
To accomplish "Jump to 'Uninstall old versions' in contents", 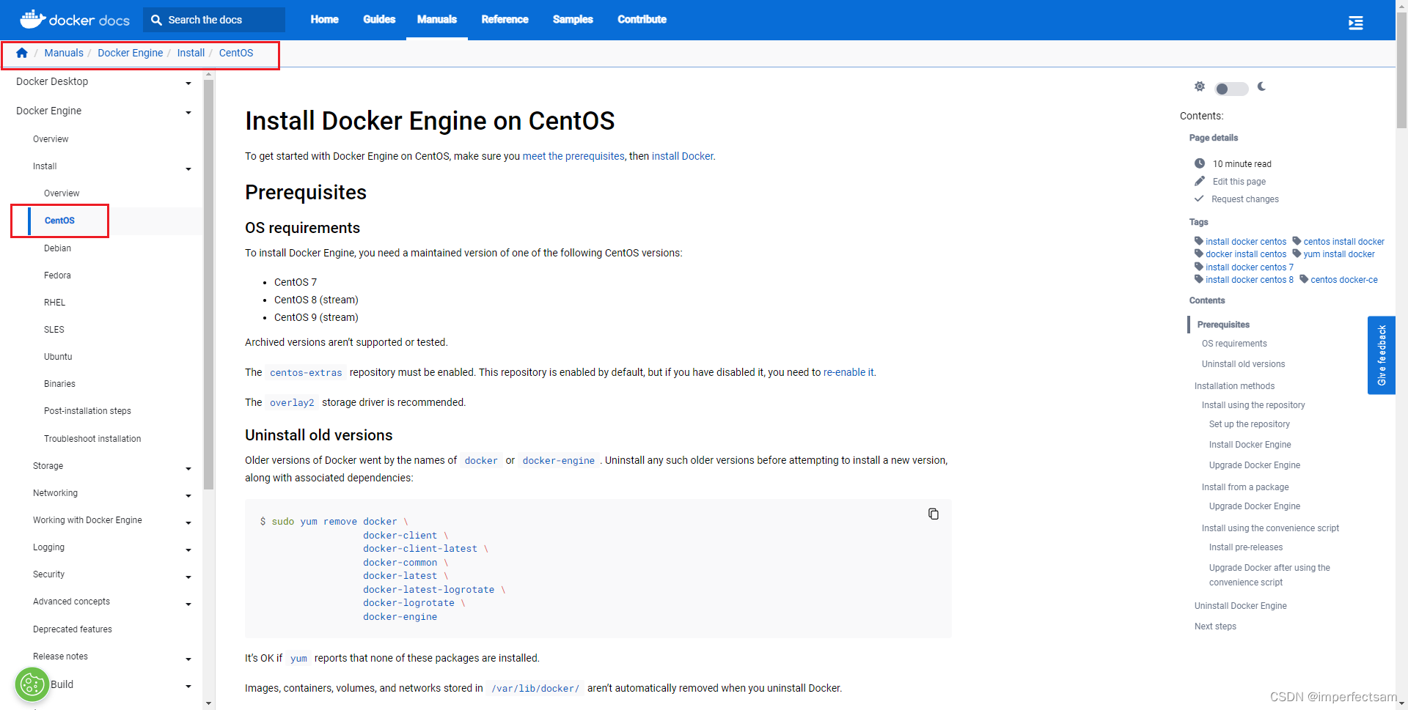I will pyautogui.click(x=1243, y=364).
